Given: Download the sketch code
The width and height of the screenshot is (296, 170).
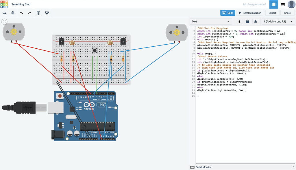Looking at the screenshot, I should pyautogui.click(x=239, y=21).
